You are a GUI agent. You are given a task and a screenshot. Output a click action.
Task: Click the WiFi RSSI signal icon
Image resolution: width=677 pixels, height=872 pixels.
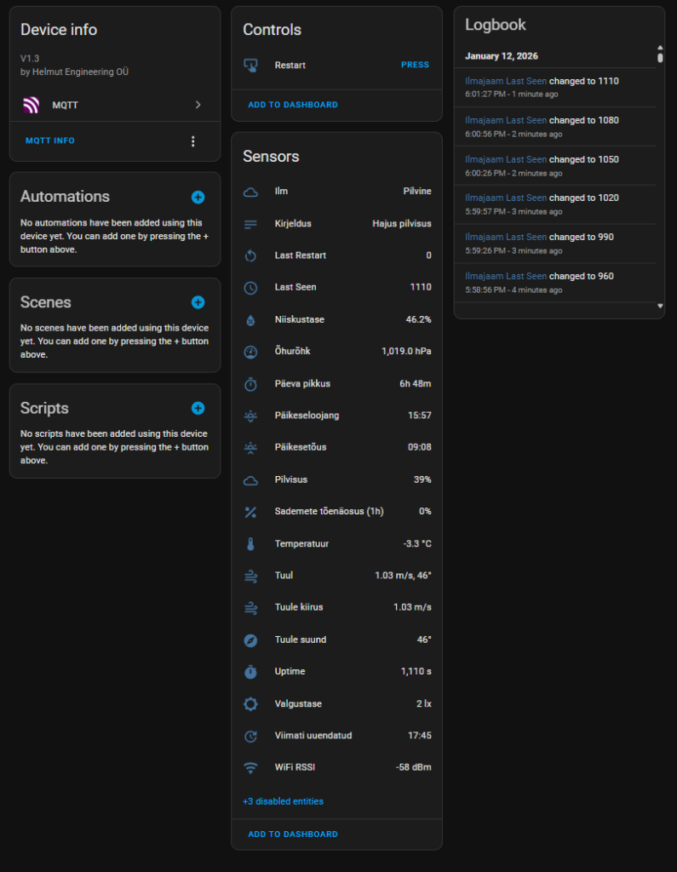click(x=251, y=767)
